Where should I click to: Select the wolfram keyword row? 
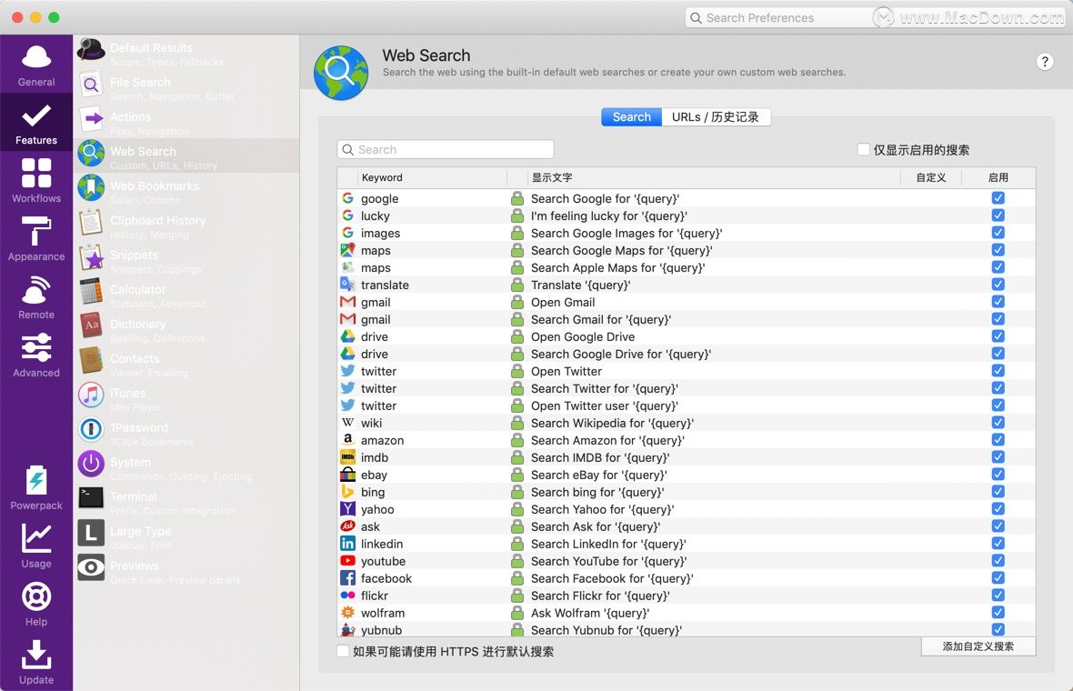point(687,613)
